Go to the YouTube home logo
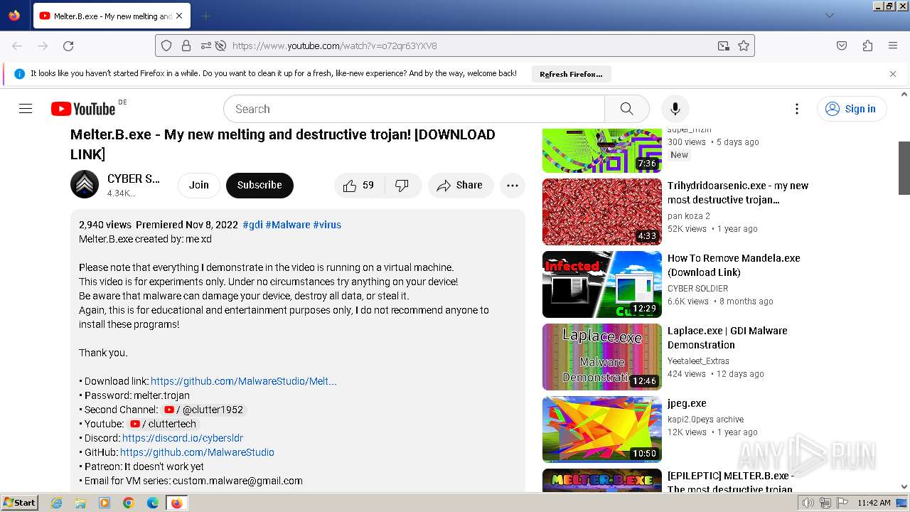Image resolution: width=910 pixels, height=512 pixels. click(83, 109)
